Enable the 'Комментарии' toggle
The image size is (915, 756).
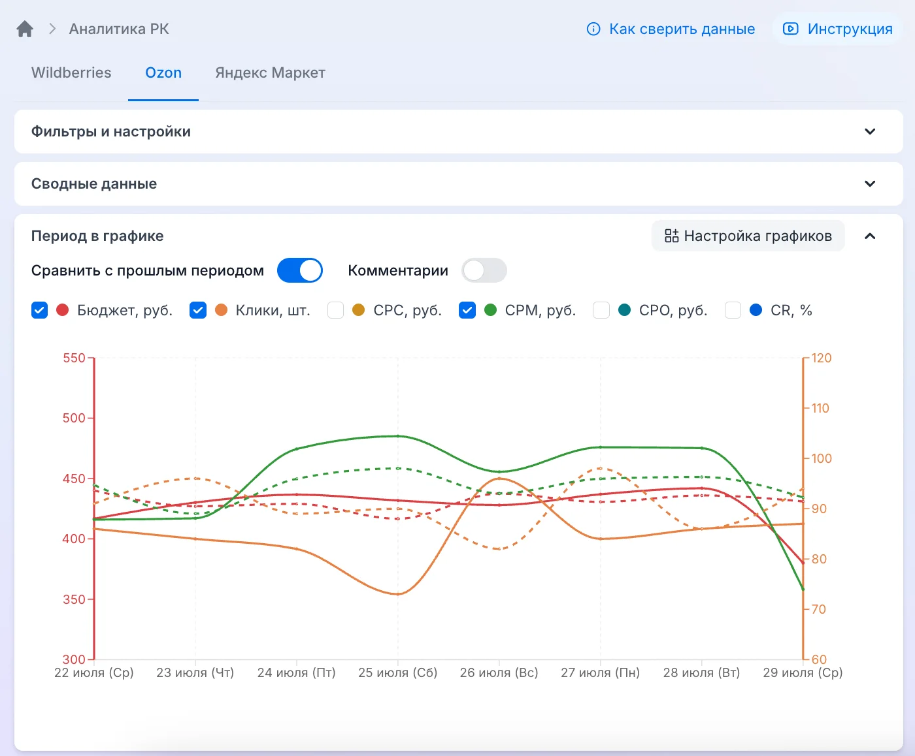[x=484, y=270]
